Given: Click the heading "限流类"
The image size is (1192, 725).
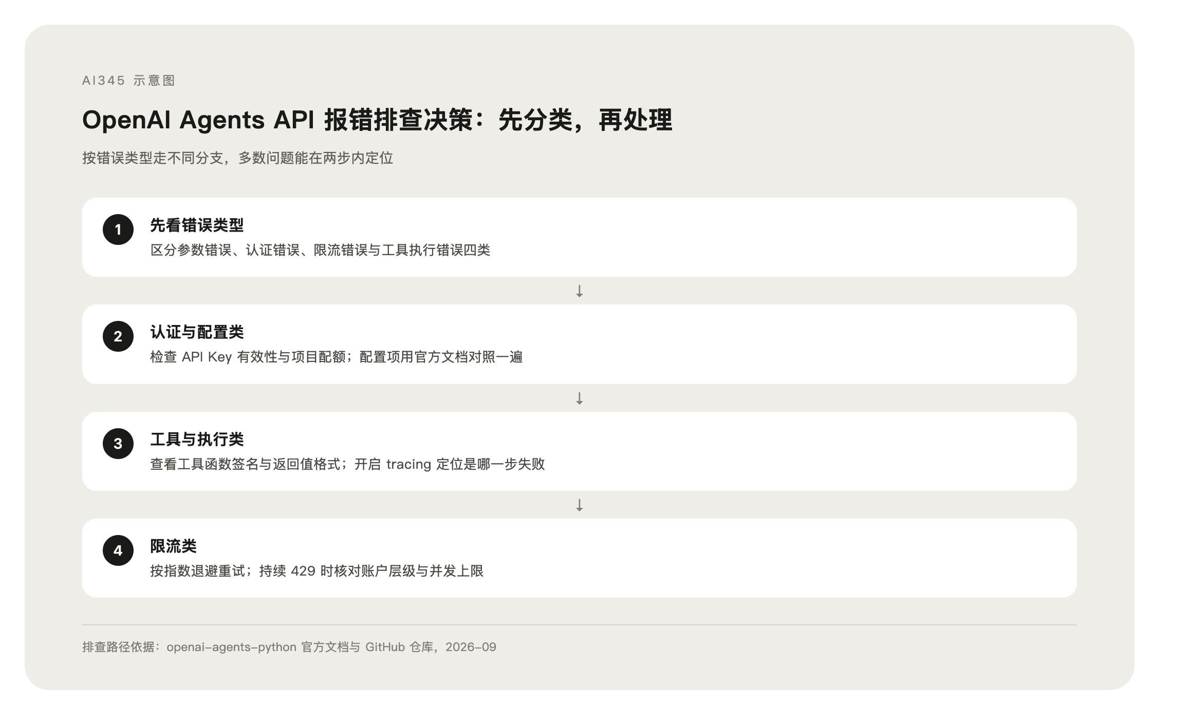Looking at the screenshot, I should [173, 546].
